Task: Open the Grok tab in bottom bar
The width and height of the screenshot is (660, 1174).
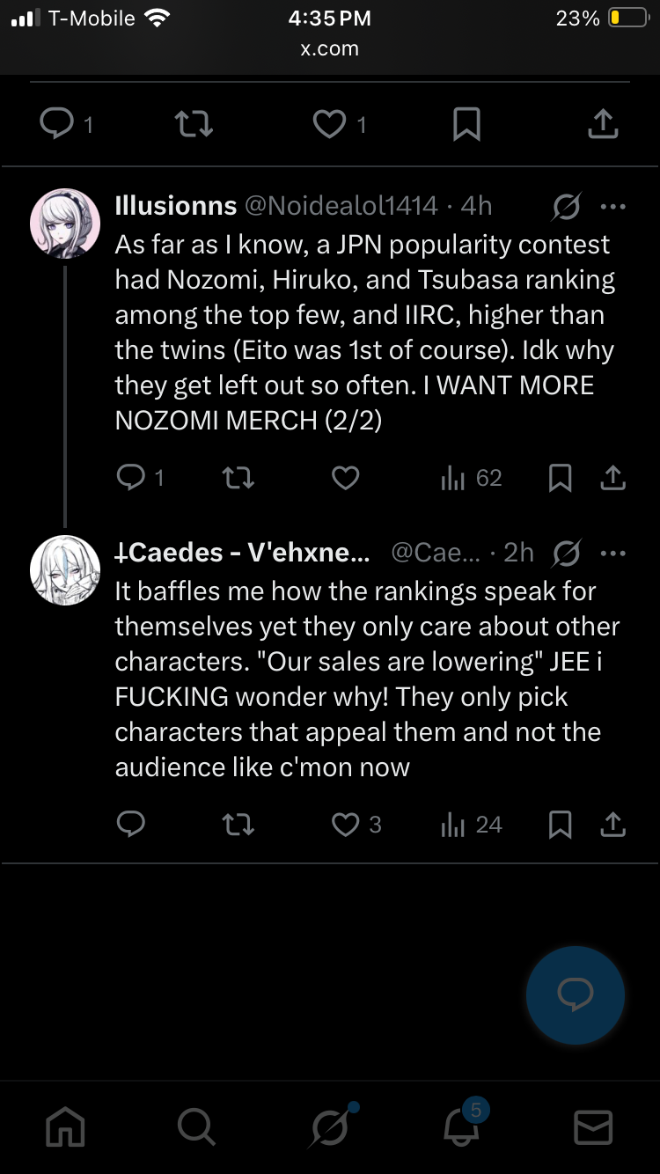Action: pyautogui.click(x=331, y=1125)
